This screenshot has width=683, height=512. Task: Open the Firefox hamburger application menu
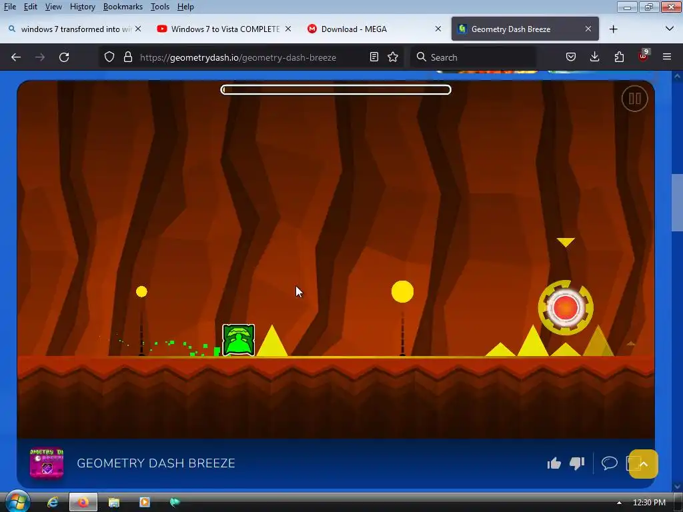(667, 57)
